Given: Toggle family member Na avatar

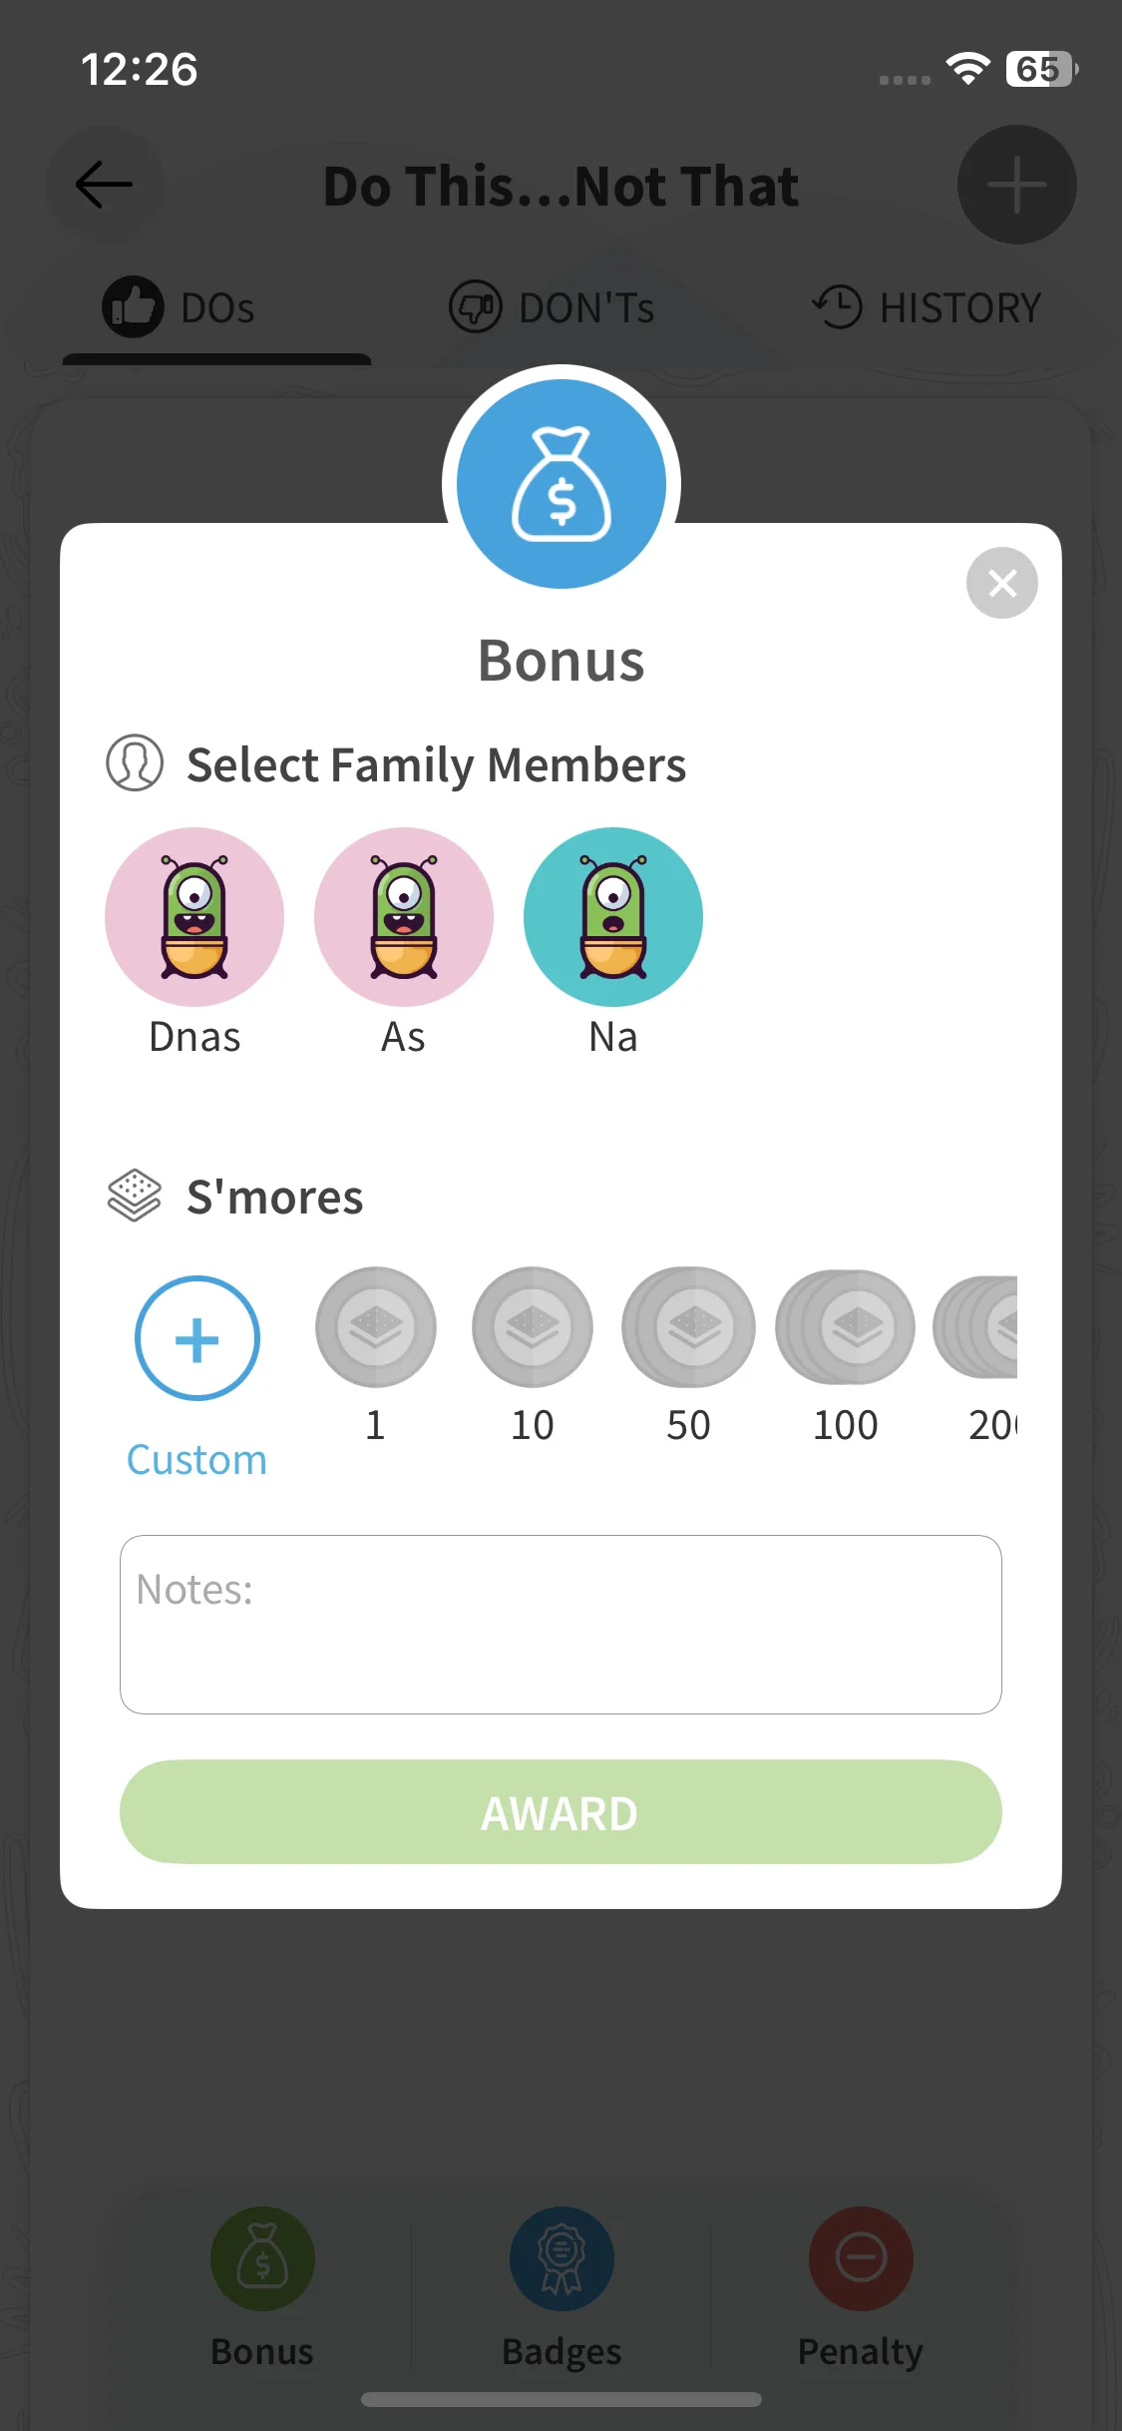Looking at the screenshot, I should coord(613,917).
